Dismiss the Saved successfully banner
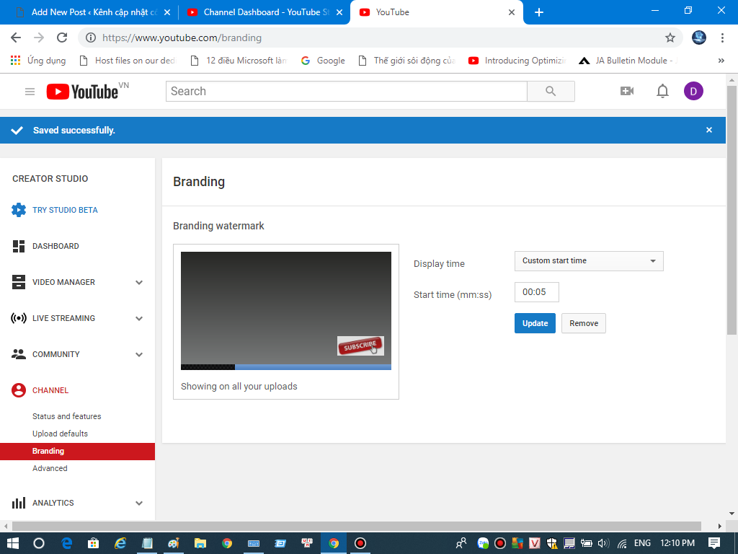The height and width of the screenshot is (554, 738). click(709, 130)
